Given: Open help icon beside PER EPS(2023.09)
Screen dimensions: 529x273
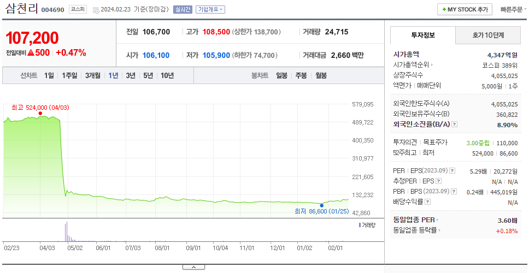Looking at the screenshot, I should tap(452, 171).
